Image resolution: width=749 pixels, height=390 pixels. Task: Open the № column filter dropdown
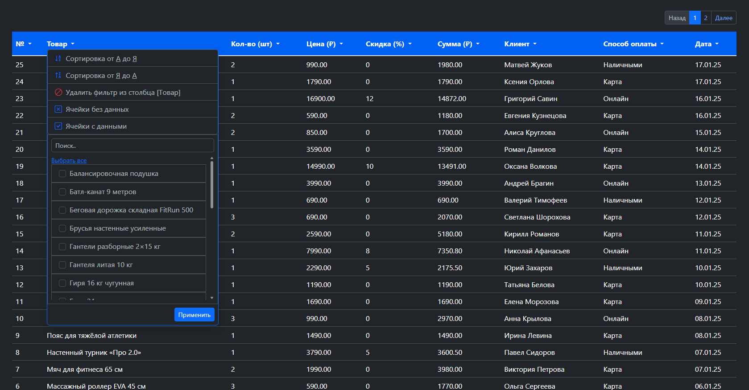tap(30, 44)
